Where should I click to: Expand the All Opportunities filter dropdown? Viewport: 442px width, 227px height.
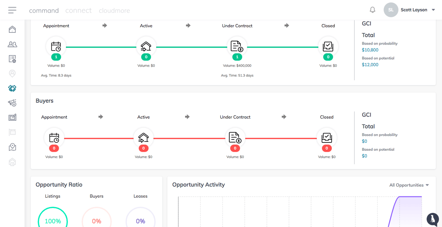tap(409, 185)
